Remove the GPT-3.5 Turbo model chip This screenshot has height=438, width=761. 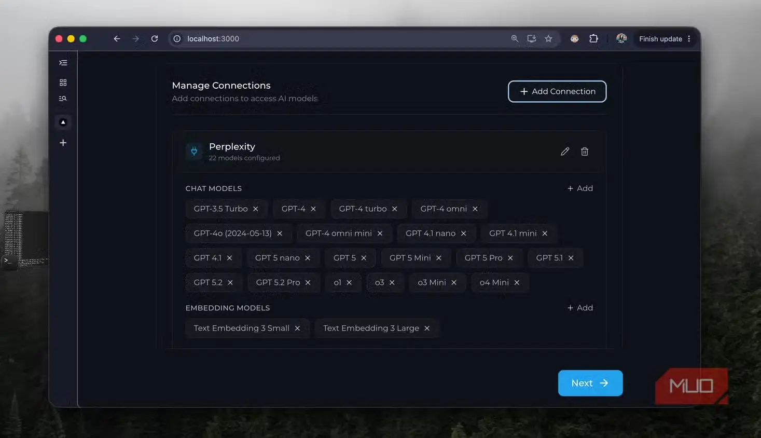point(256,209)
